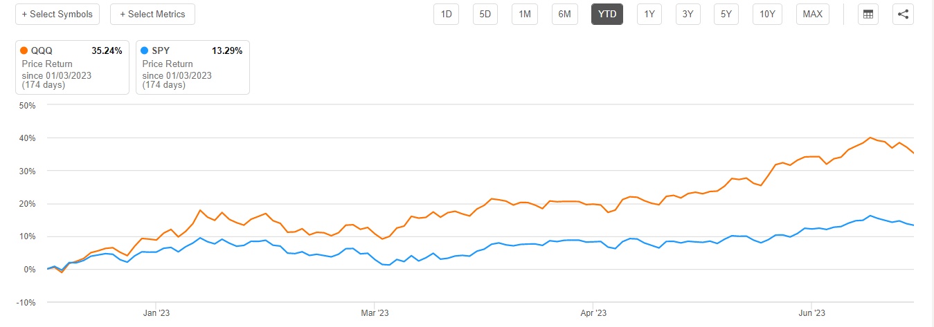Switch chart to 1Y range
Image resolution: width=934 pixels, height=327 pixels.
pos(649,14)
